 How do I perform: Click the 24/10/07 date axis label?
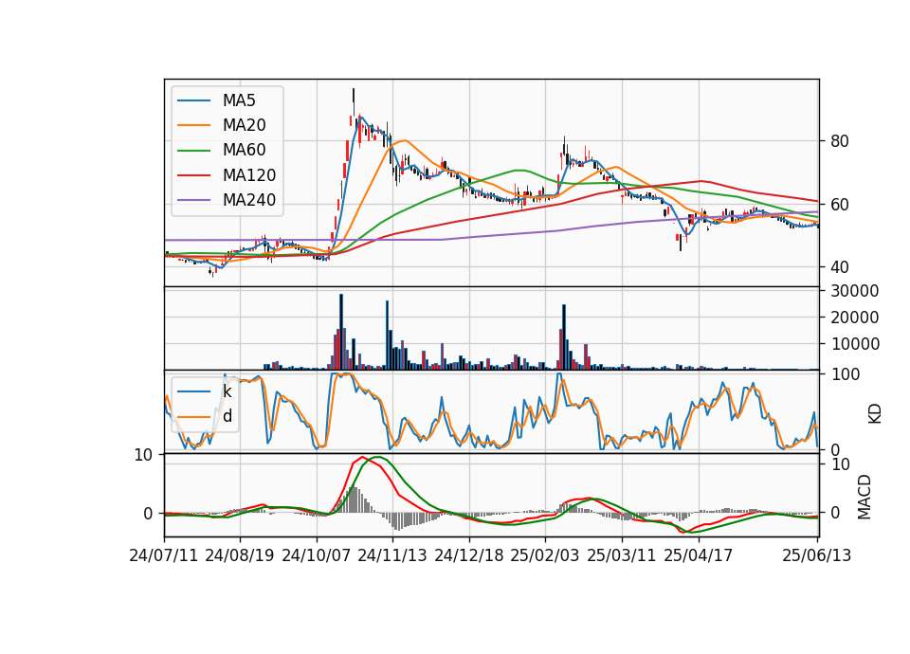point(317,556)
